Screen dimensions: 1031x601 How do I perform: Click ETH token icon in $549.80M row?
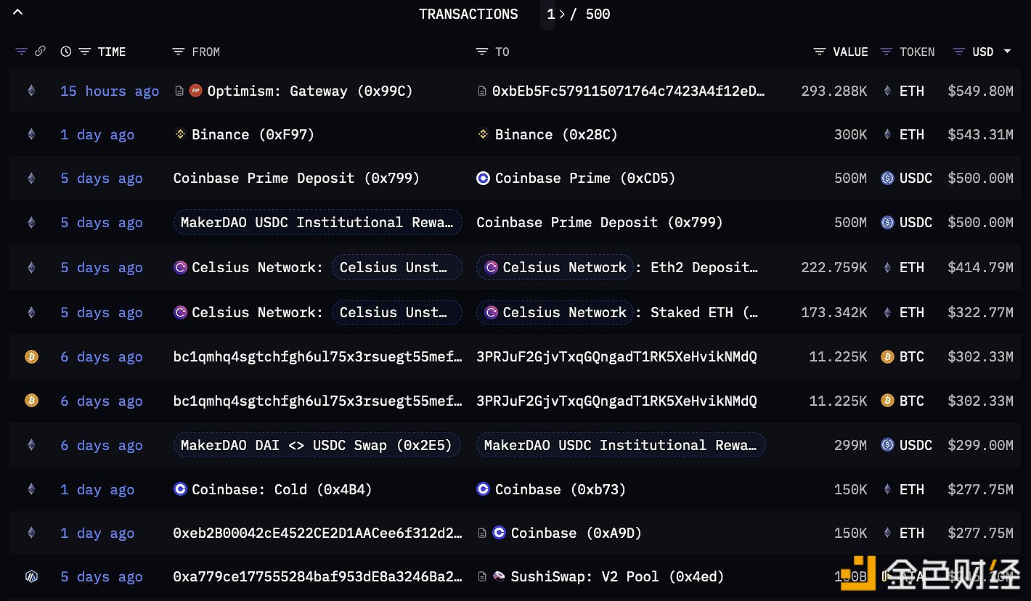click(x=887, y=91)
